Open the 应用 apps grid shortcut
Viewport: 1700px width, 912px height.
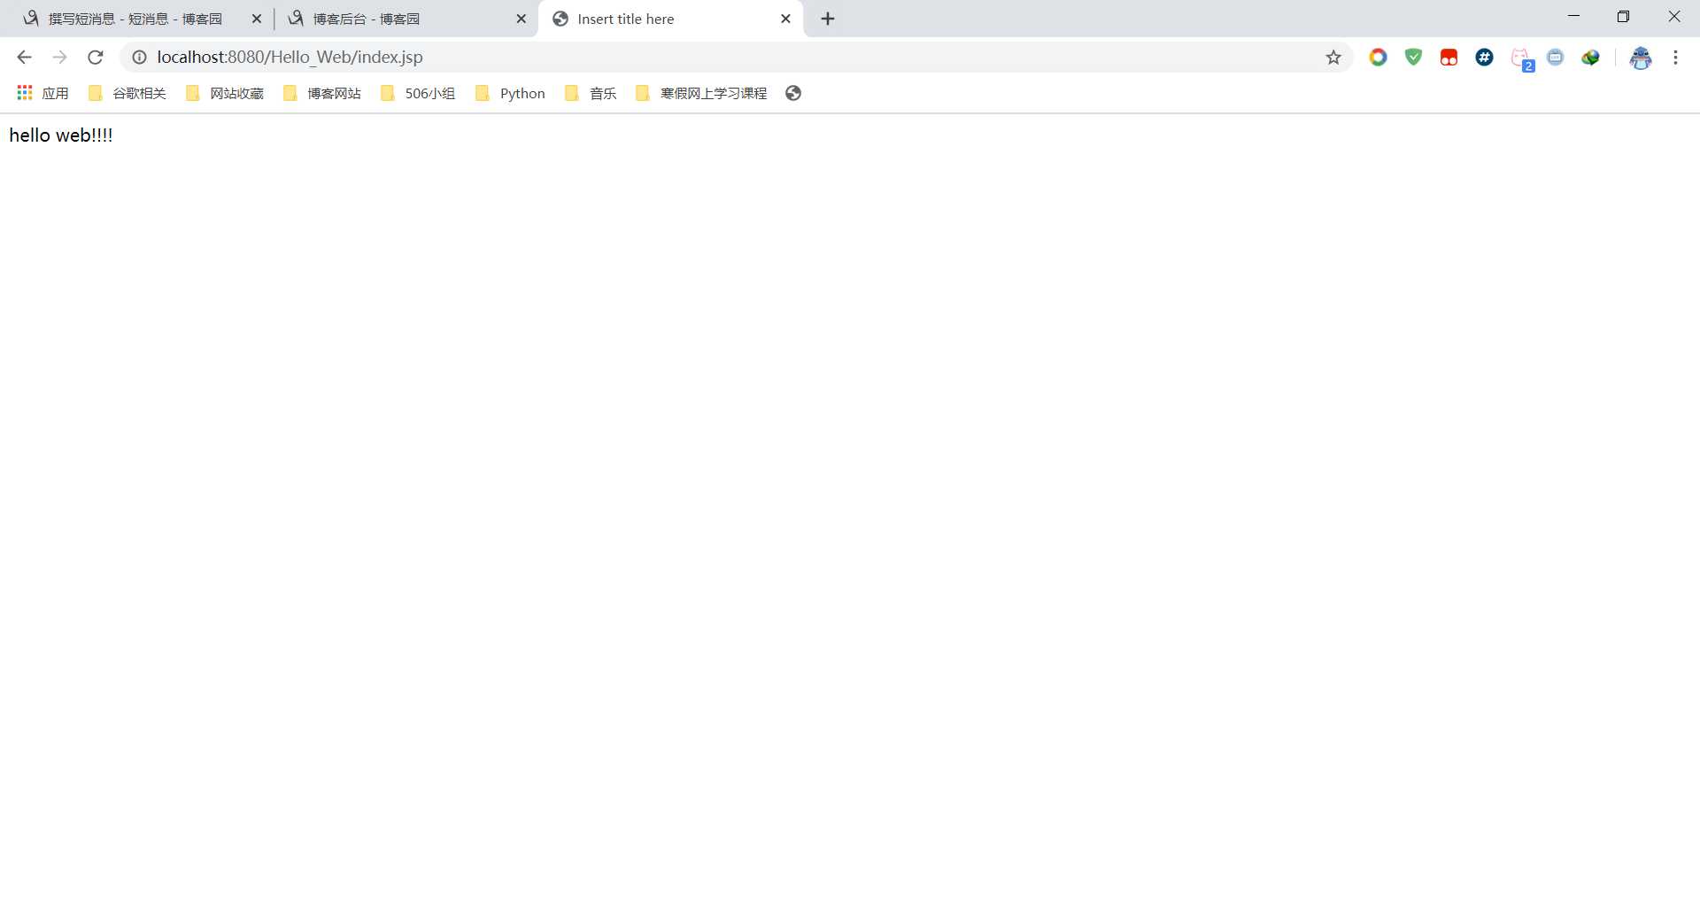(x=42, y=93)
